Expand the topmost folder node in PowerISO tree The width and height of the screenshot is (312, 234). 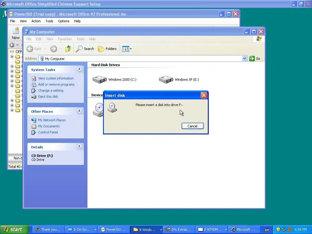point(12,56)
